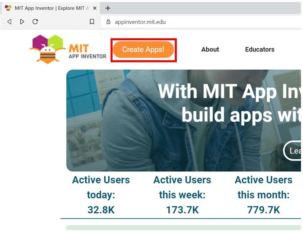Open a new tab with the plus icon
The image size is (303, 232).
tap(108, 8)
